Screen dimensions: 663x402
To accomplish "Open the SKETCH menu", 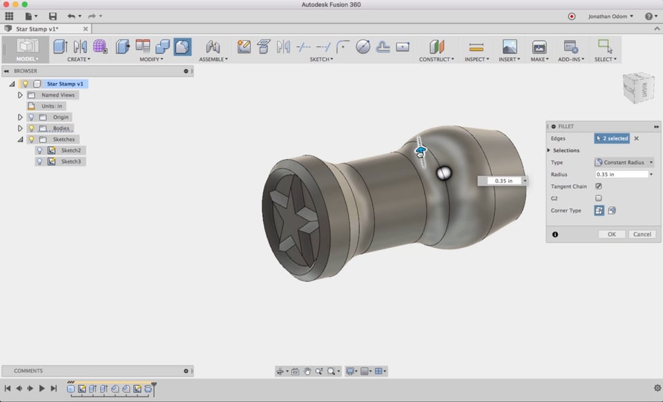I will coord(321,59).
